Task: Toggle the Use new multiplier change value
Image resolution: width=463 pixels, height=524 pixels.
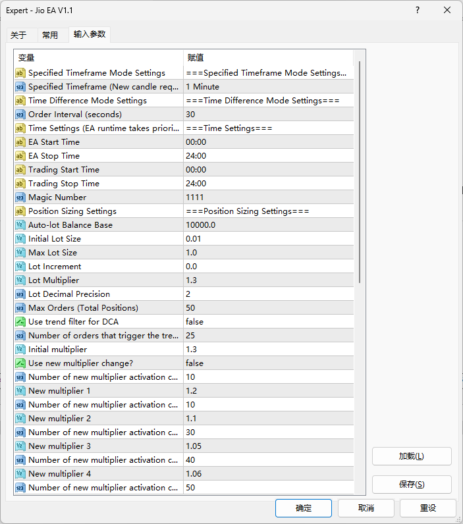Action: [268, 363]
